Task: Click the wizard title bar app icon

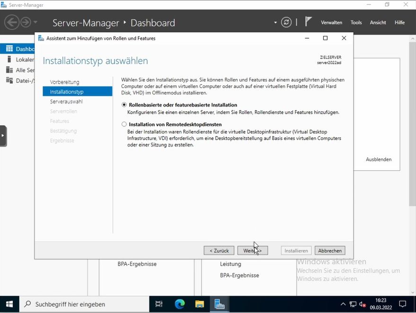Action: [x=41, y=38]
